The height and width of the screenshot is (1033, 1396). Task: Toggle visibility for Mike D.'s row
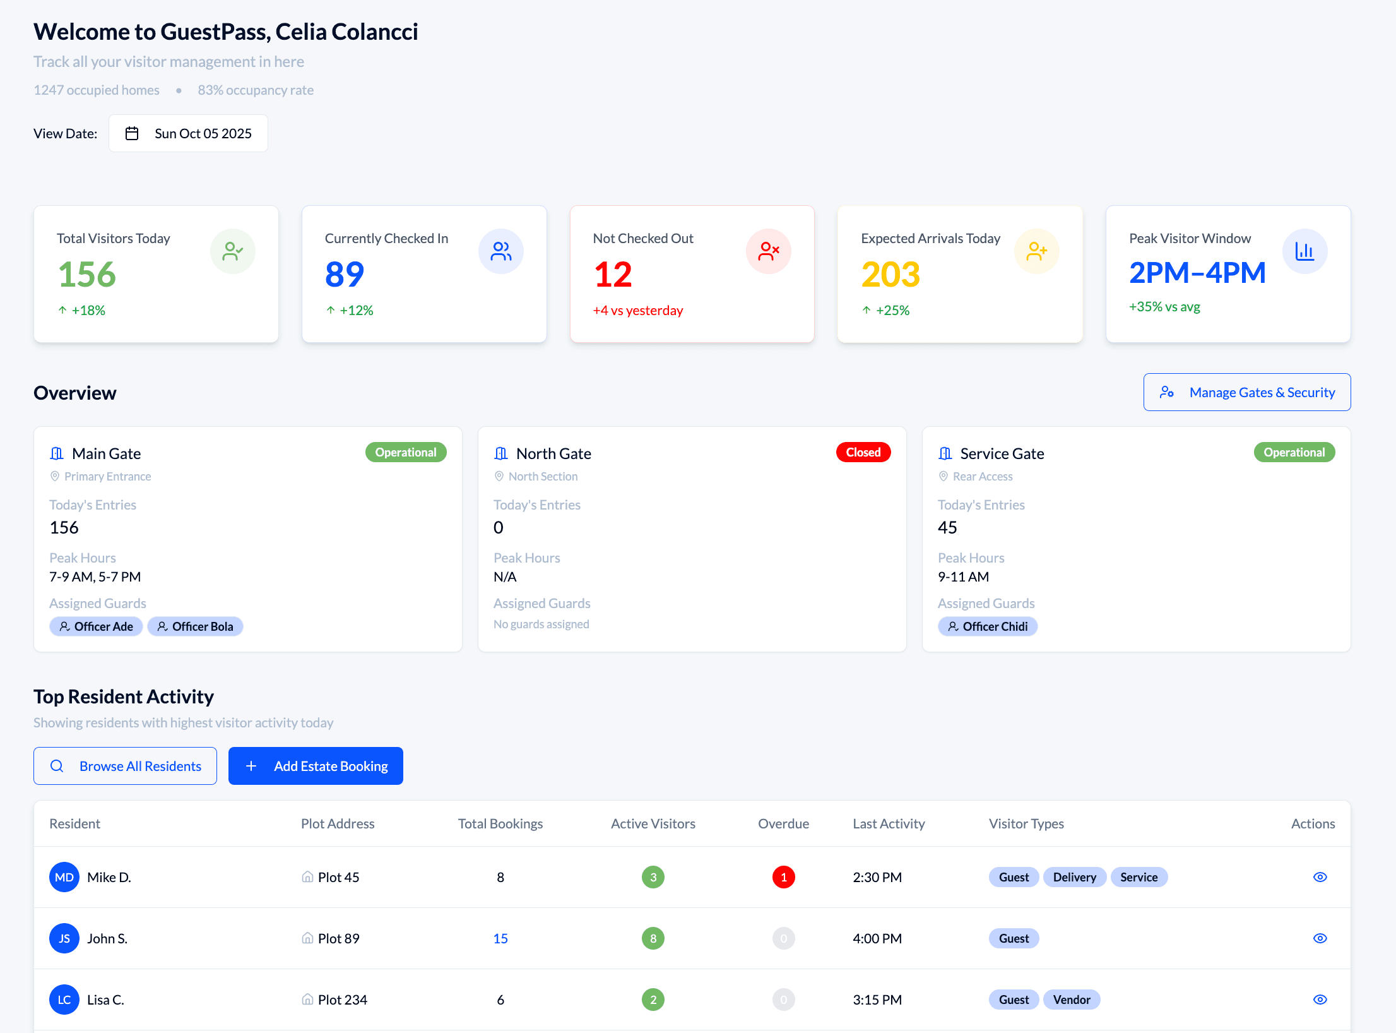point(1320,876)
